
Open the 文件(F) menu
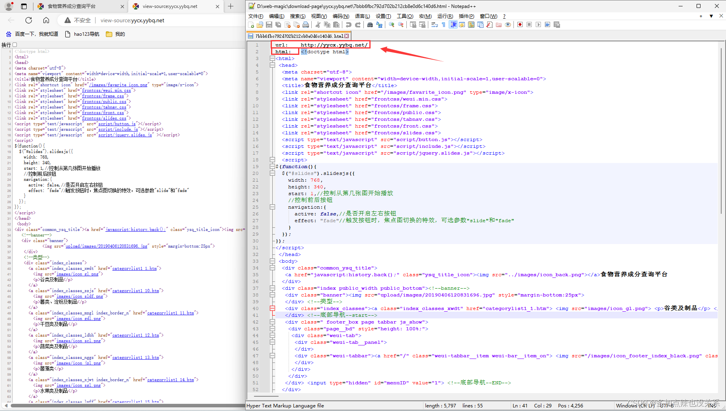tap(256, 16)
